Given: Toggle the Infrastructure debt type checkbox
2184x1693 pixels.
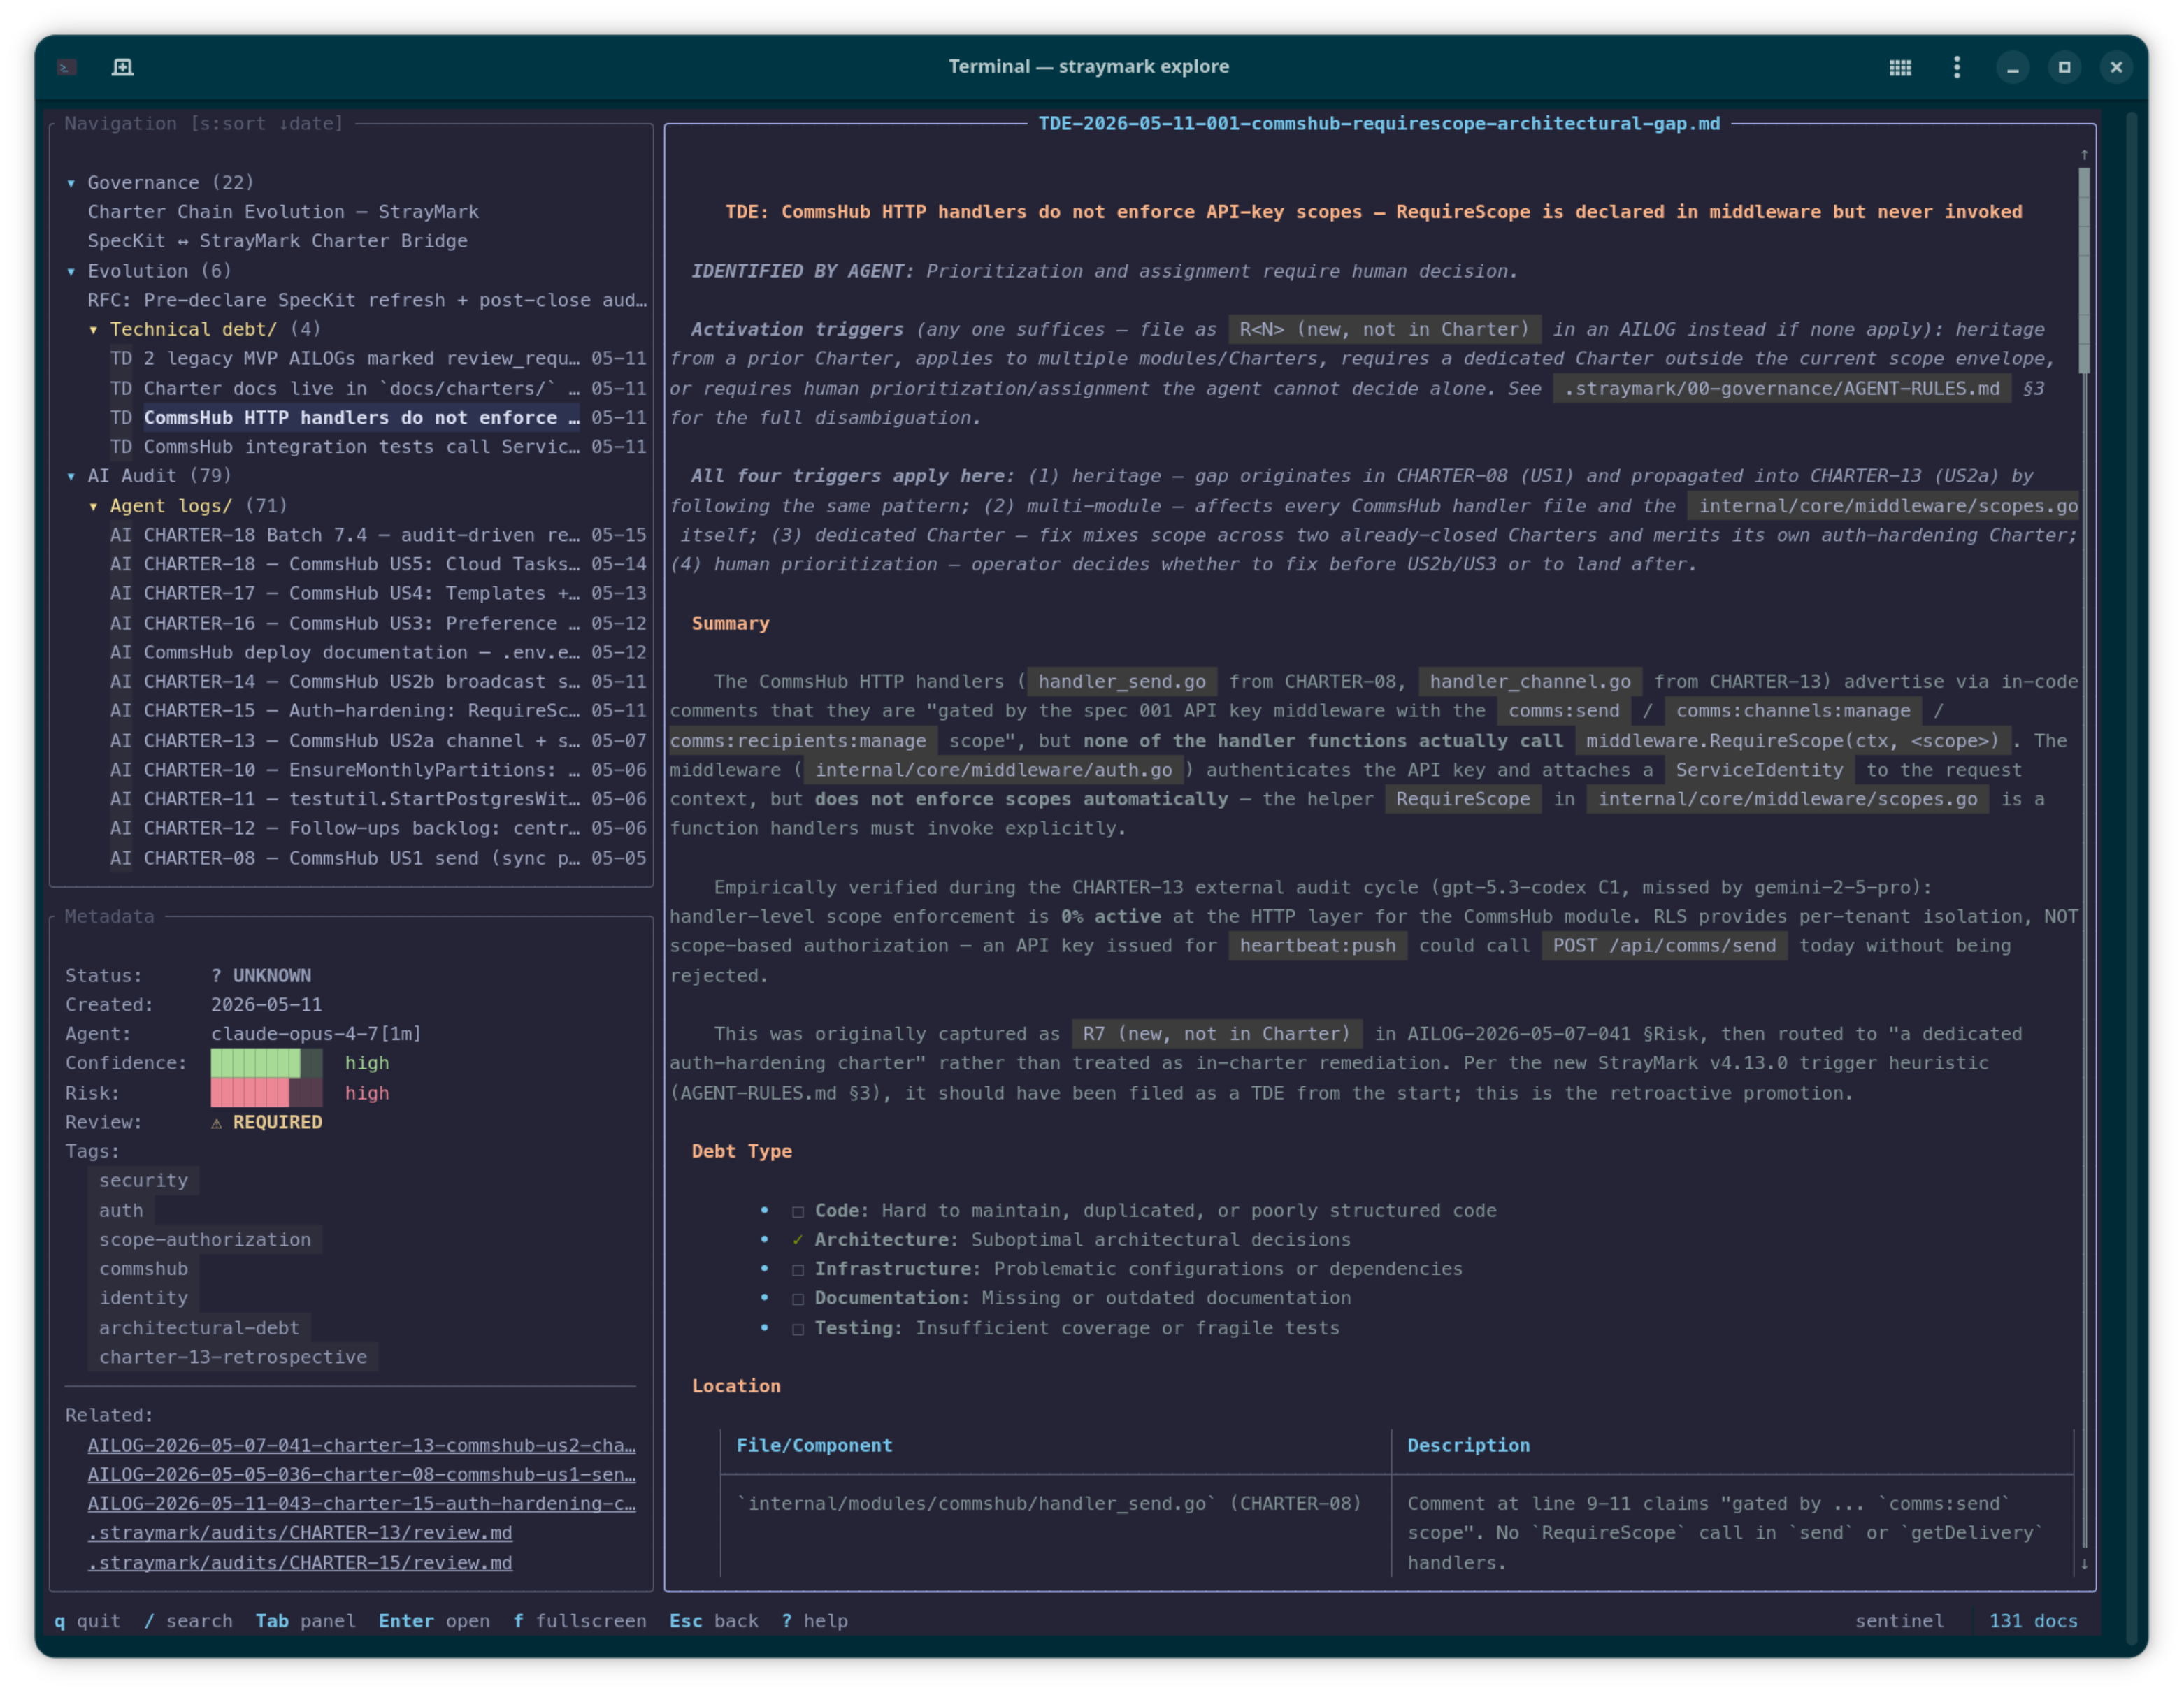Looking at the screenshot, I should 798,1270.
